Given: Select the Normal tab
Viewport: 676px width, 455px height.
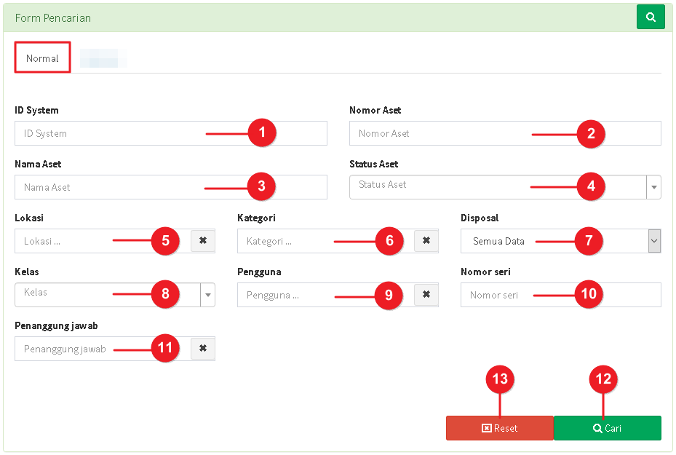Looking at the screenshot, I should 42,58.
